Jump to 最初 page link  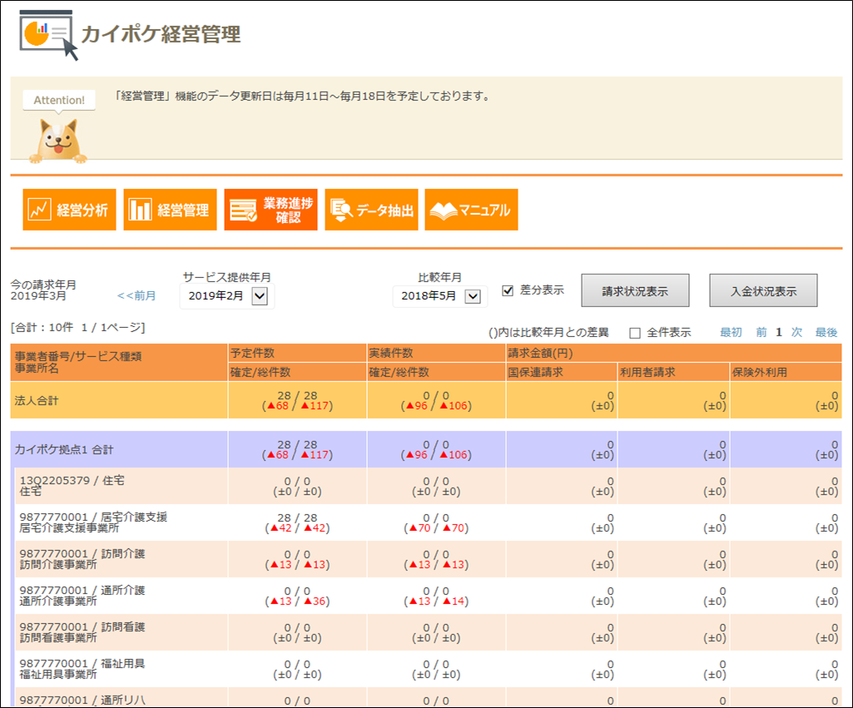coord(731,332)
